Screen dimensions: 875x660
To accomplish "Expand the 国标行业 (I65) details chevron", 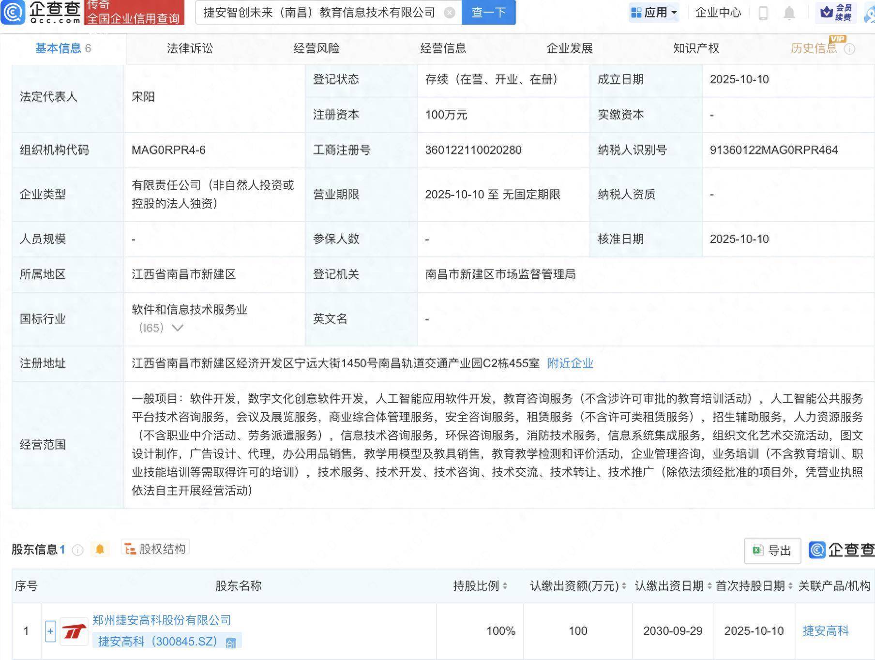I will pyautogui.click(x=178, y=328).
